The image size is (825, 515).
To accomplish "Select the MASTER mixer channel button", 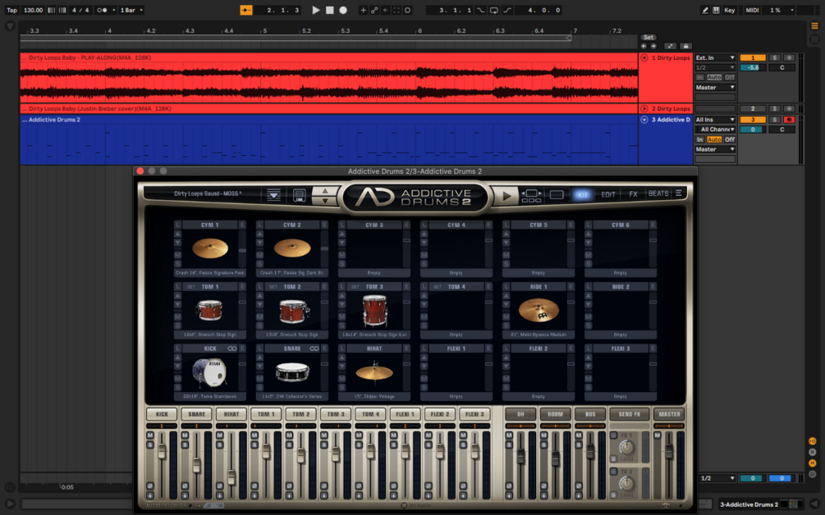I will [x=669, y=414].
